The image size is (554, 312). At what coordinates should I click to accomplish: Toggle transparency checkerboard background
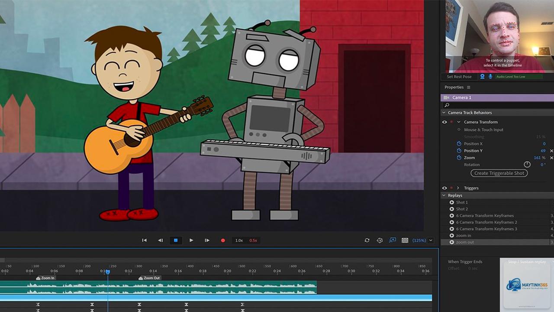point(405,240)
